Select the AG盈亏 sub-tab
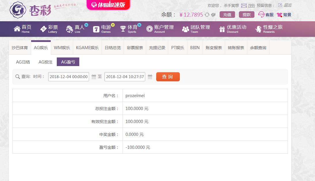315x181 pixels. (68, 62)
